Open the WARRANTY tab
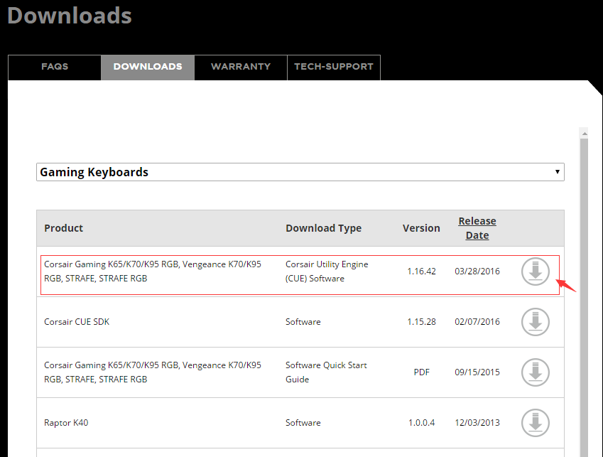 click(241, 67)
